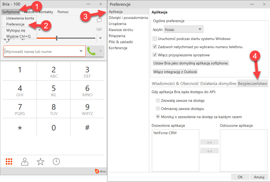Select 'Odmawiaj zawsze dostępu' radio option
This screenshot has height=182, width=270.
[x=158, y=109]
